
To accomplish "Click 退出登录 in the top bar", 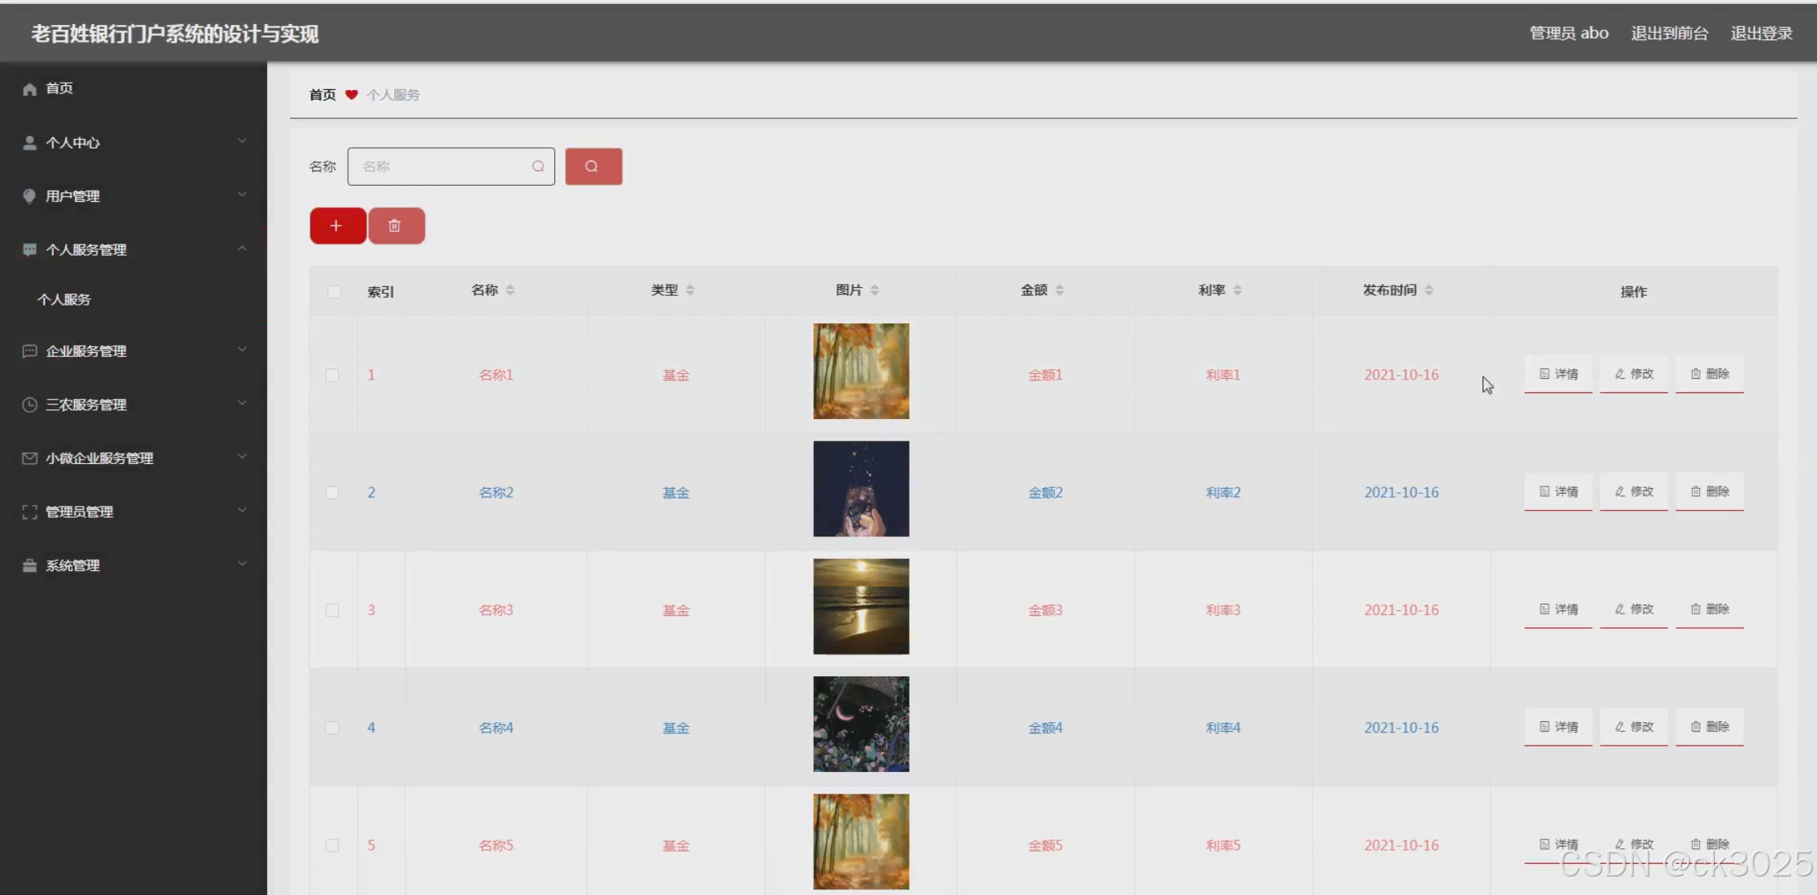I will 1761,33.
